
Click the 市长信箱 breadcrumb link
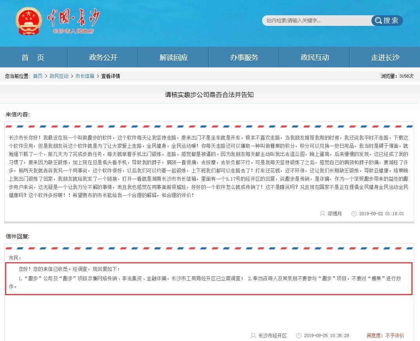pyautogui.click(x=85, y=76)
